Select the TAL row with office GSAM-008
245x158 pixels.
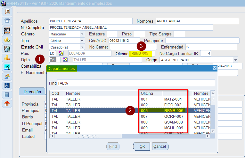pyautogui.click(x=130, y=122)
